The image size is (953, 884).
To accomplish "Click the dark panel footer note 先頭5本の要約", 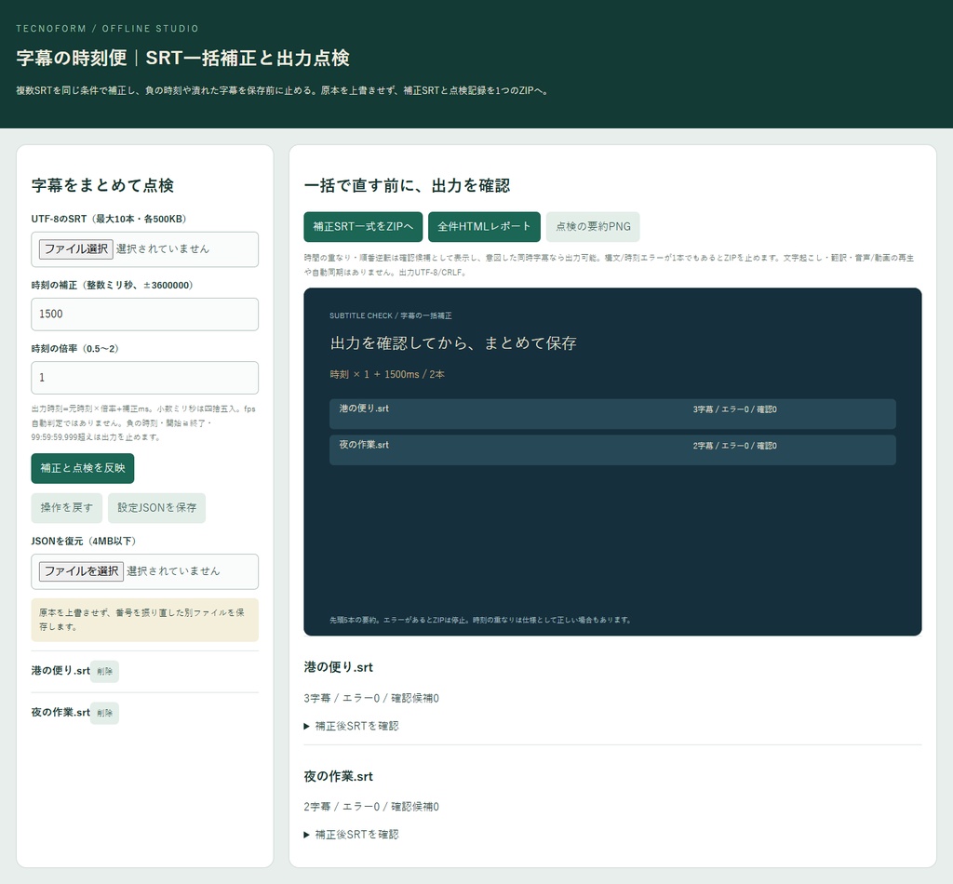I will pyautogui.click(x=481, y=621).
